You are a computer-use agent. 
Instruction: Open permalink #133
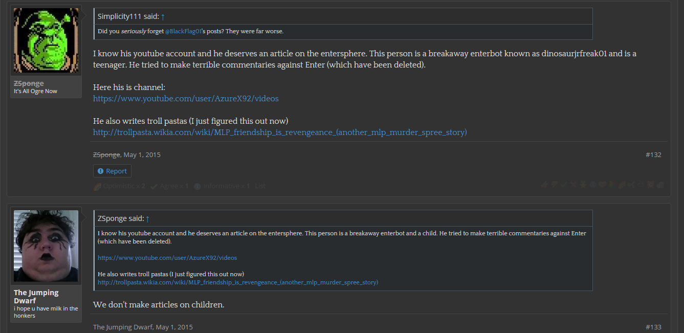[x=653, y=327]
